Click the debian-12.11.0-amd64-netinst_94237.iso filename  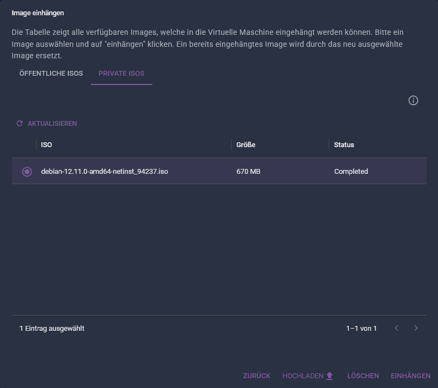coord(104,172)
